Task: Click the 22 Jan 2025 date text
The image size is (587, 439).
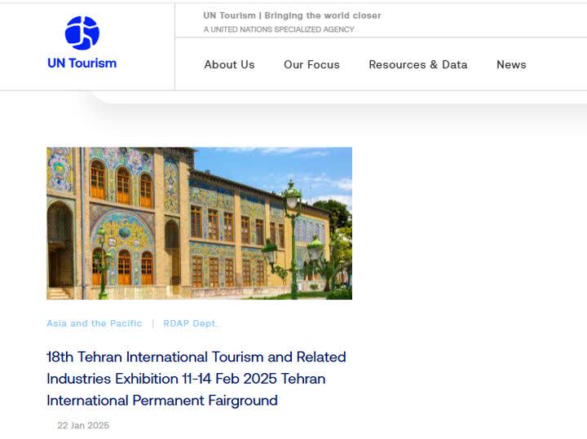Action: (83, 425)
